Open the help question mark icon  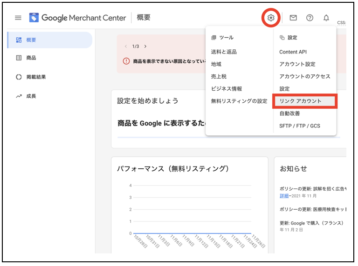click(x=310, y=18)
